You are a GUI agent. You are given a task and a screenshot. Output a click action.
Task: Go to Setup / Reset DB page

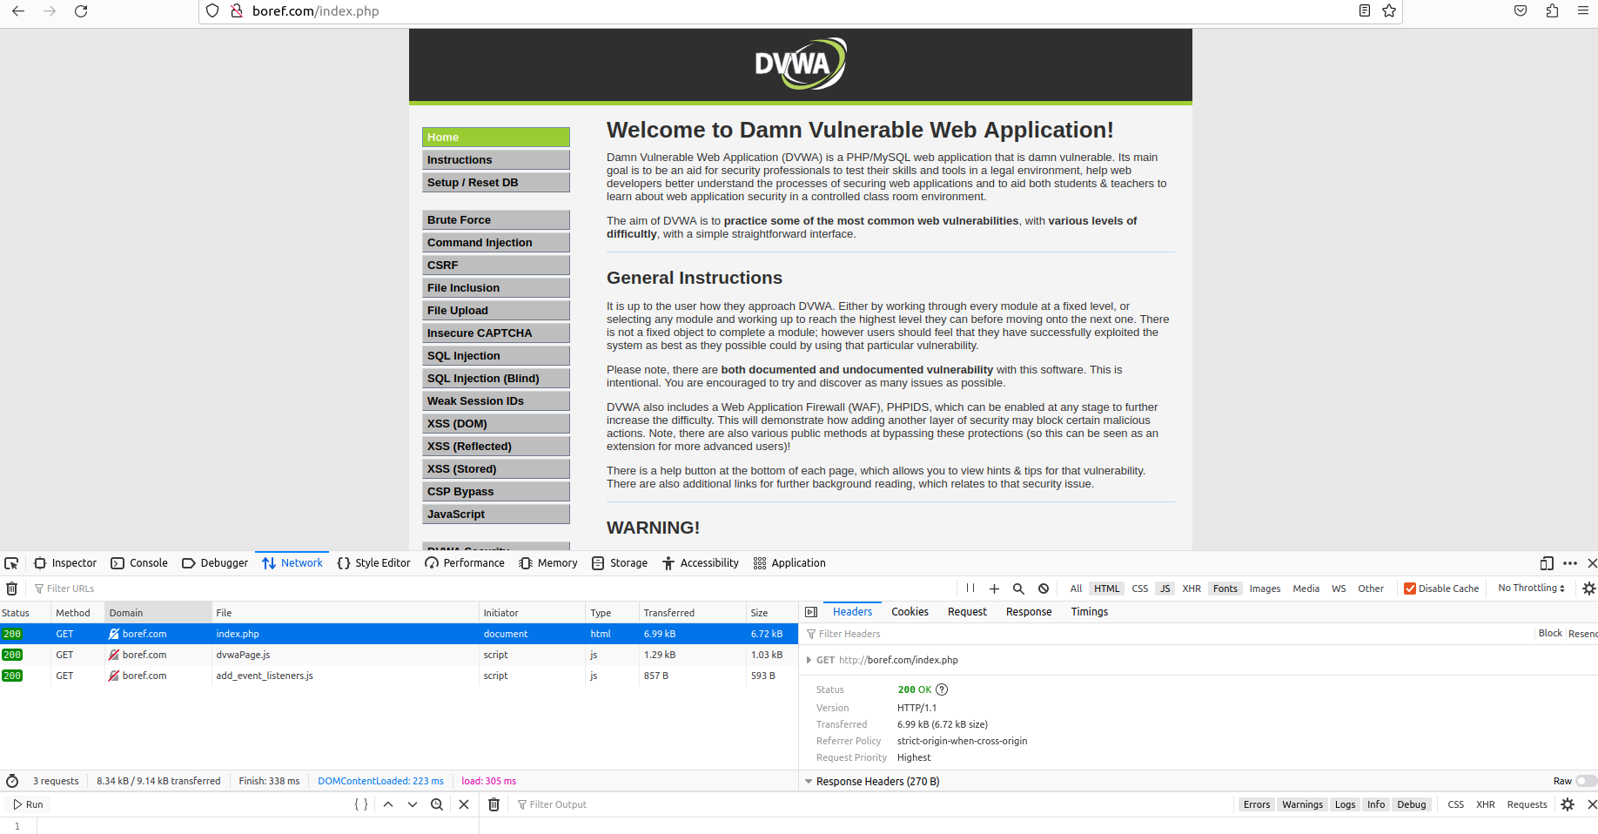pos(496,182)
